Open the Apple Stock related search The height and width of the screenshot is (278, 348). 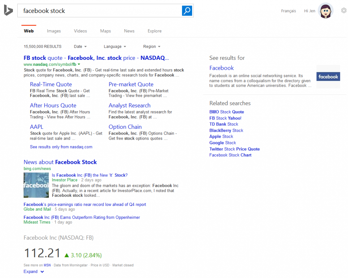tap(221, 136)
